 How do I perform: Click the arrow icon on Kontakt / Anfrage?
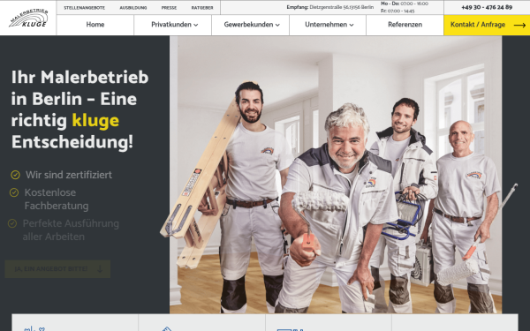(519, 25)
